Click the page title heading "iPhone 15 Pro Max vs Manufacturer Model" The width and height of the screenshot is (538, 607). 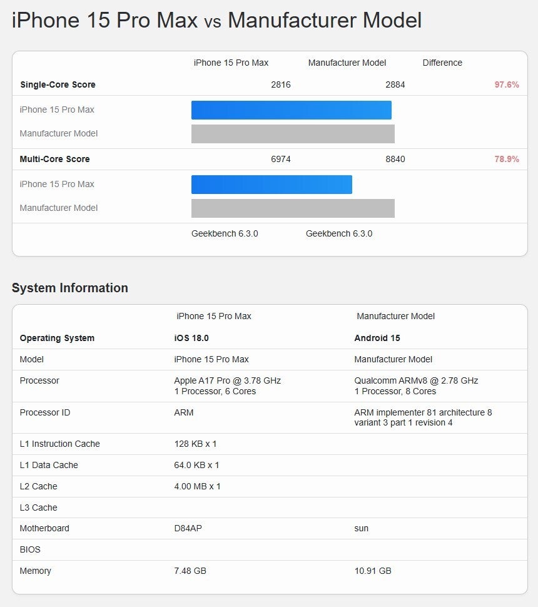point(216,20)
